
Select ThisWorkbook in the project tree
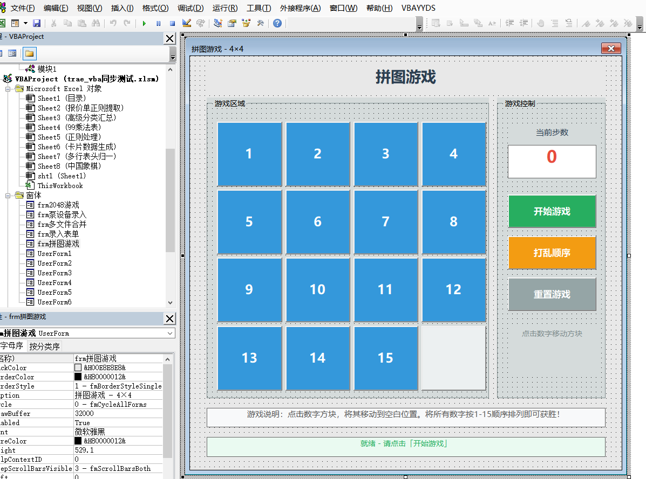pos(62,185)
